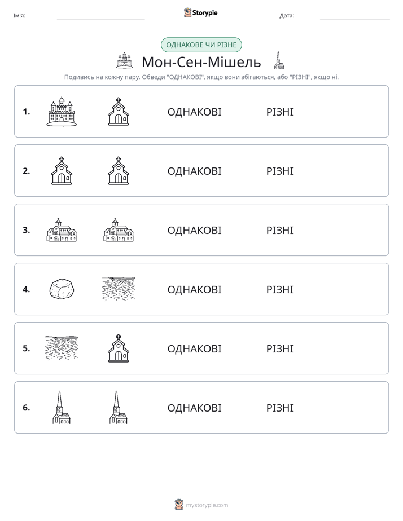403x521 pixels.
Task: Choose ОДНАКОВІ for row 3
Action: [x=194, y=230]
